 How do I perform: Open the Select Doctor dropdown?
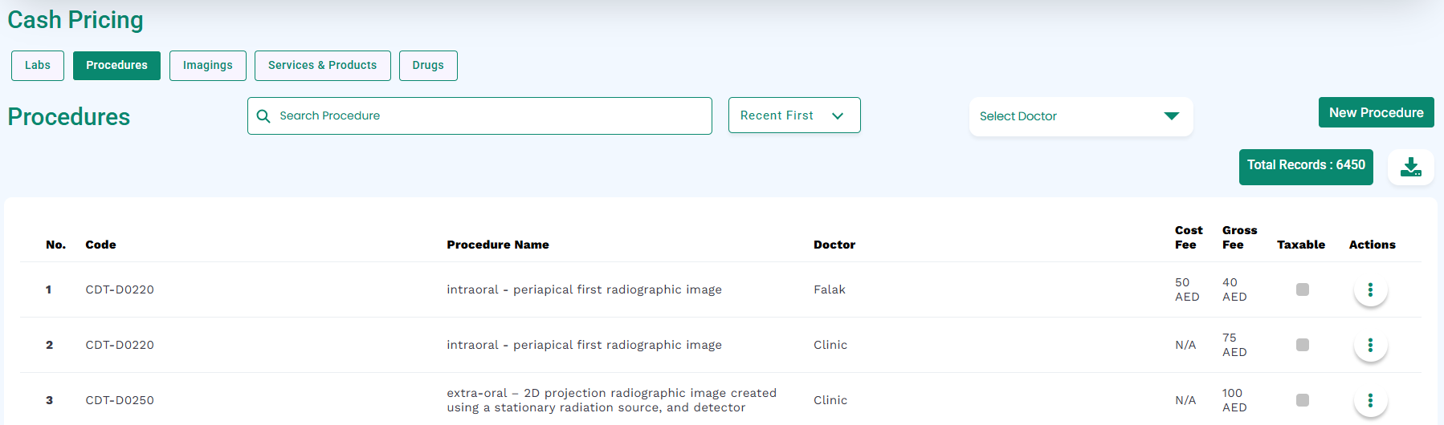pos(1081,116)
